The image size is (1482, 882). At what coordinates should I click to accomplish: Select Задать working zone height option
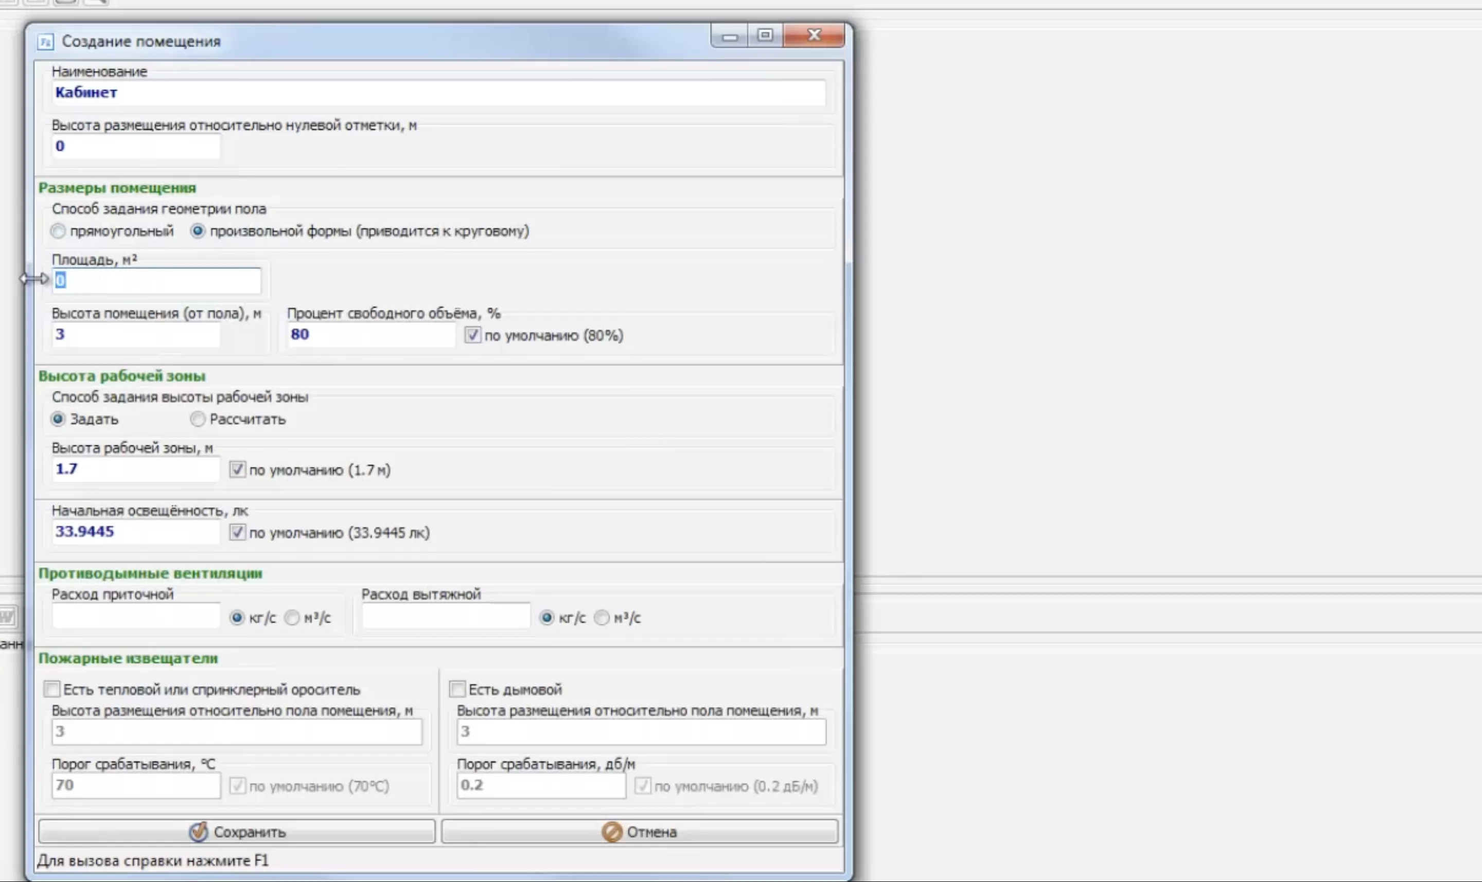[x=58, y=419]
